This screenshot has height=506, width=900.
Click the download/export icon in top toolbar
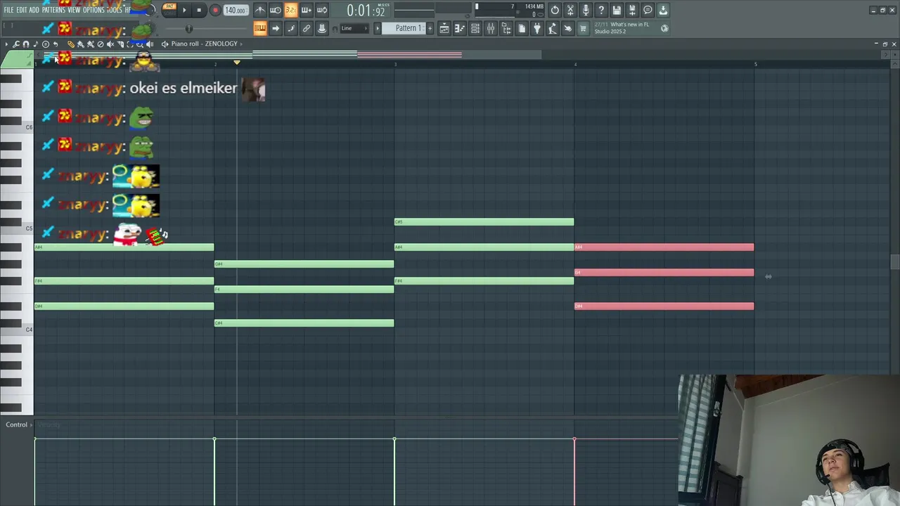pos(663,10)
